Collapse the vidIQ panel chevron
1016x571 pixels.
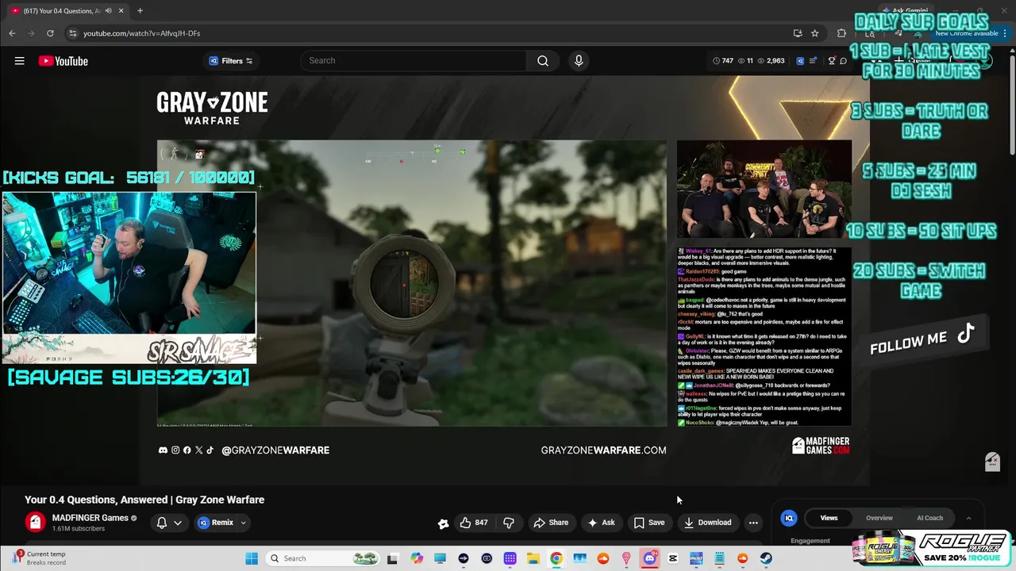pos(968,518)
